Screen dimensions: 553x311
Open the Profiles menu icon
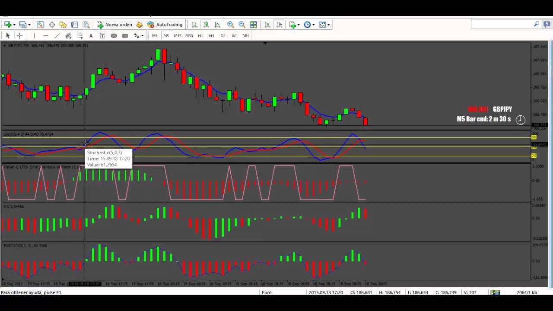pyautogui.click(x=22, y=25)
